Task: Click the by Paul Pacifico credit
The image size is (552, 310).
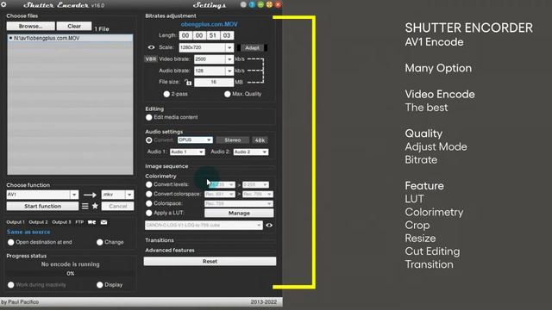Action: pos(20,302)
